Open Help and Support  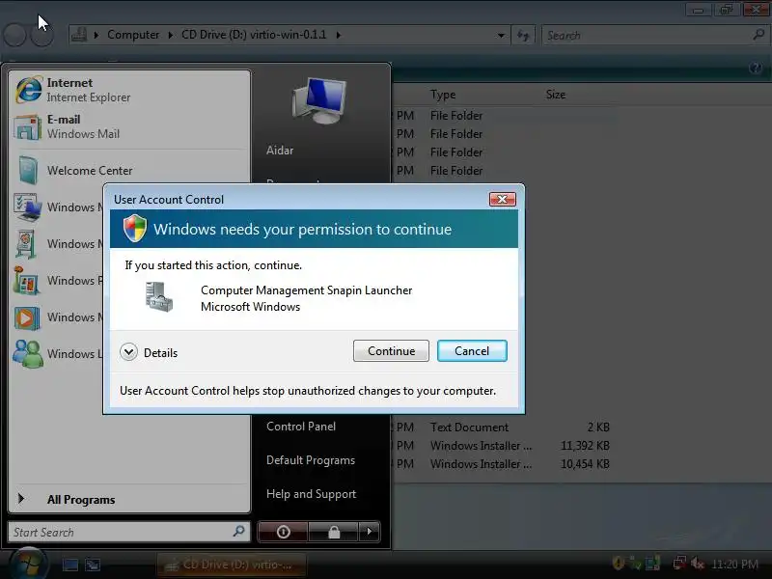click(311, 494)
